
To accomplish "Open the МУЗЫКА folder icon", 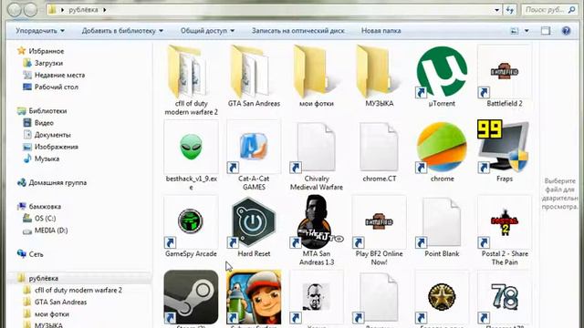I will click(380, 73).
